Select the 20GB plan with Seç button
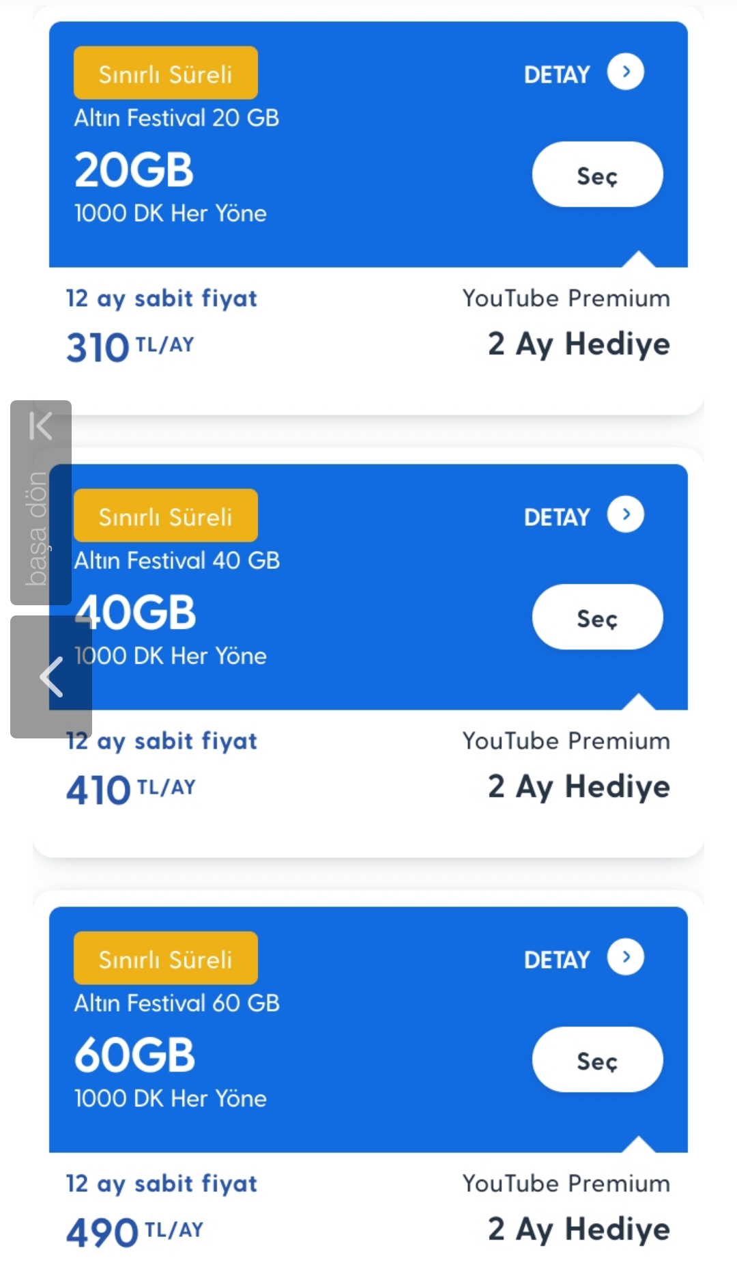737x1263 pixels. point(597,175)
